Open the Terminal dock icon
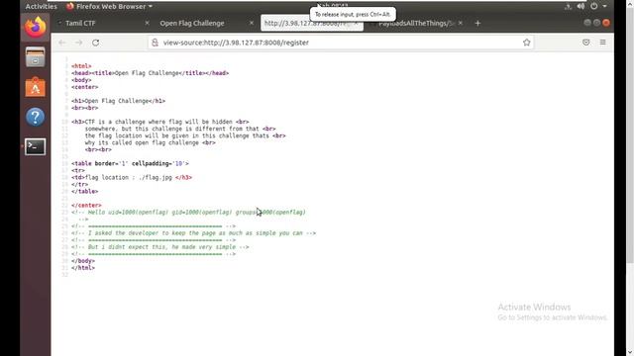 tap(36, 146)
